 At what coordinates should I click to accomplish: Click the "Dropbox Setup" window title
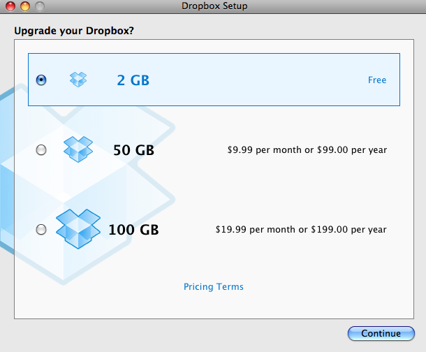tap(214, 6)
